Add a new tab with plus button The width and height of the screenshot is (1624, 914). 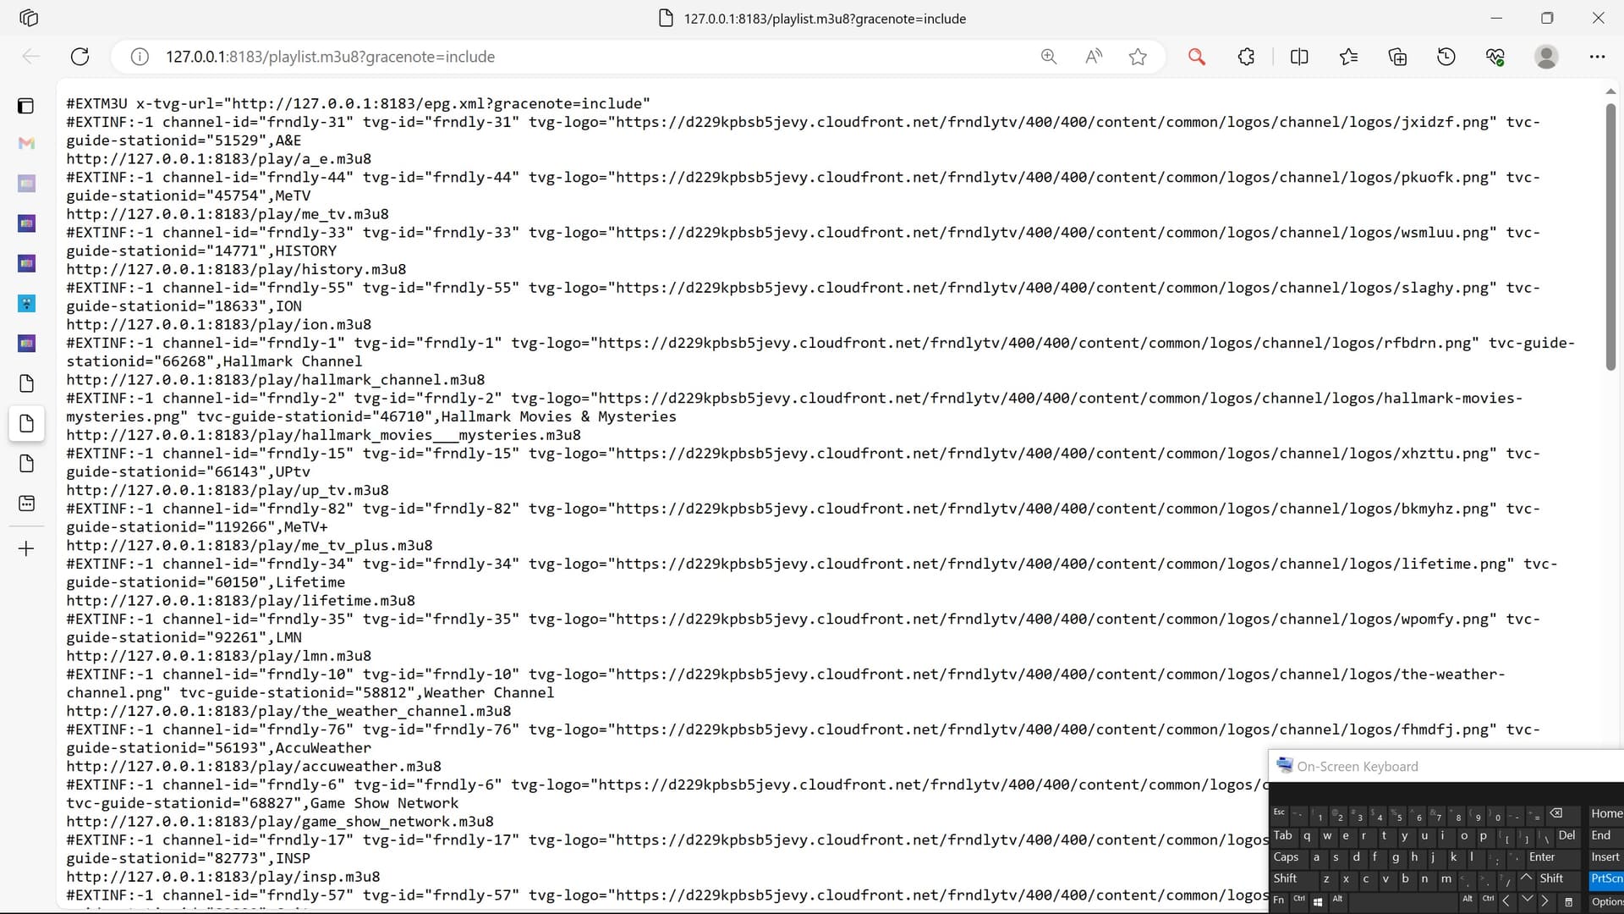pos(26,548)
